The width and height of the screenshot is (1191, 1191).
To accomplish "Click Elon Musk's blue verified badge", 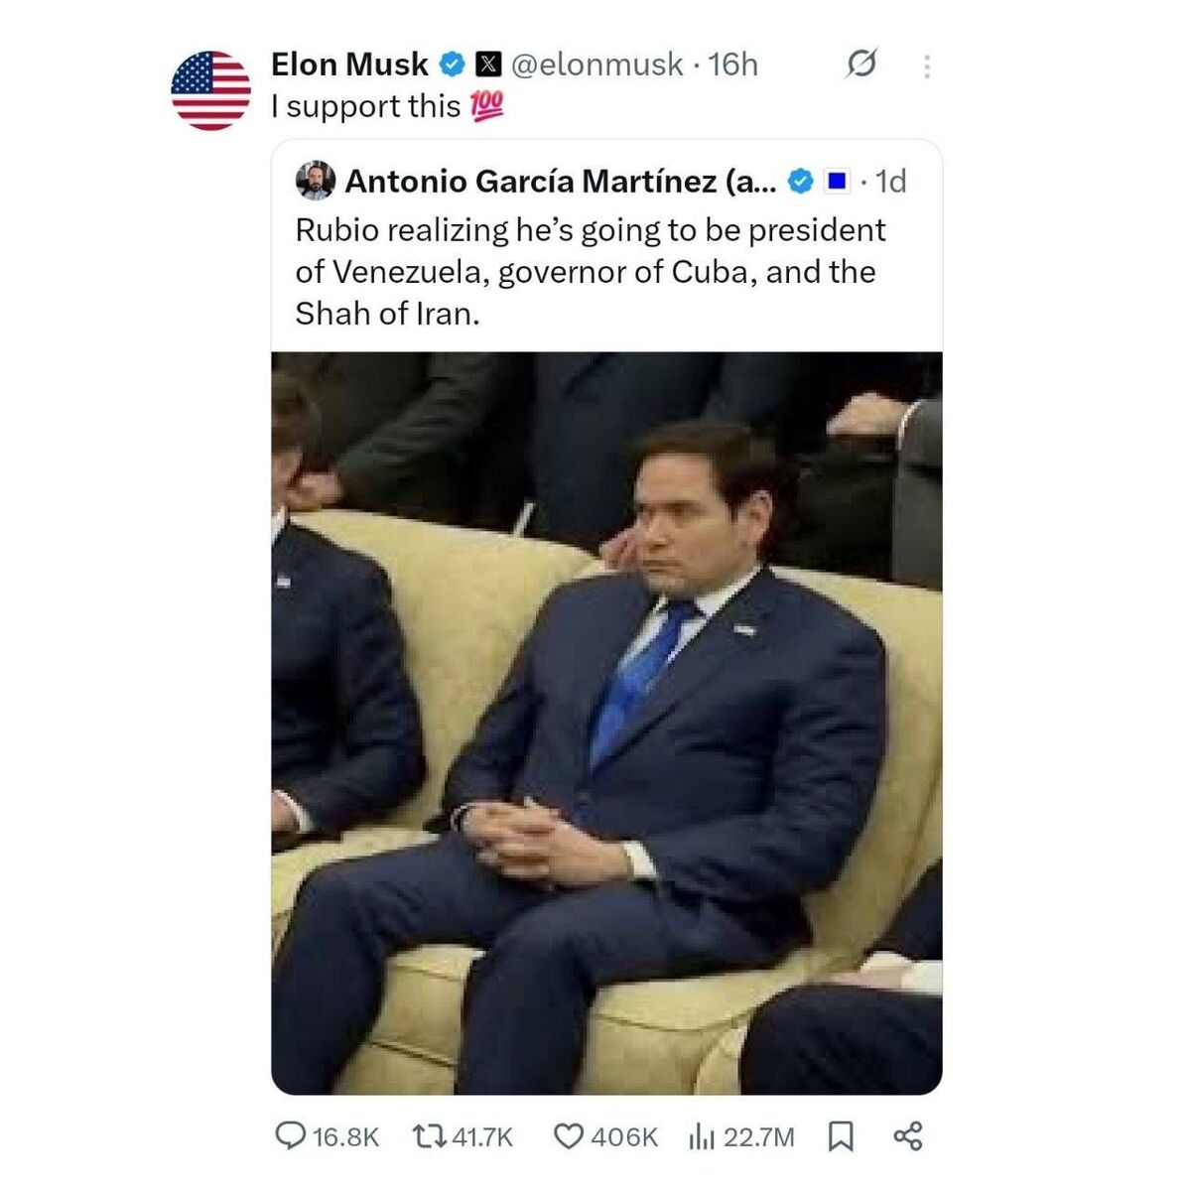I will tap(450, 64).
